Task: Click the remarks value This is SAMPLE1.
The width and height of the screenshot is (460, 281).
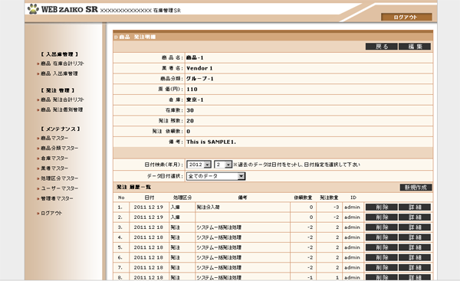Action: pos(212,142)
